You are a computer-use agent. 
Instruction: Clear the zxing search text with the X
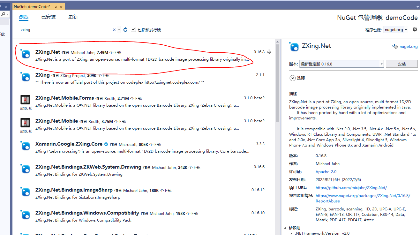[x=114, y=30]
